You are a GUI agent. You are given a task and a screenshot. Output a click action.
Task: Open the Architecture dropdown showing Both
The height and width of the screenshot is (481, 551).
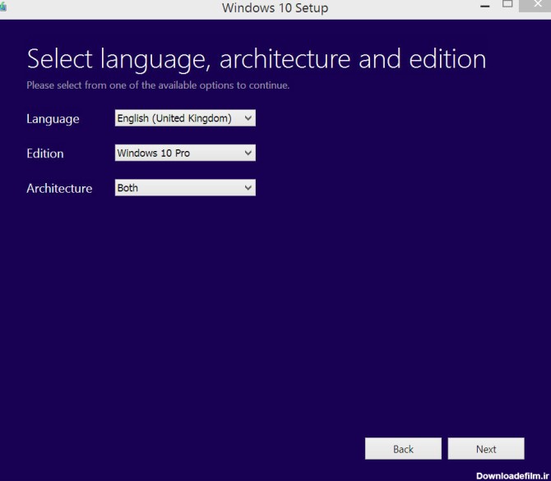click(x=185, y=188)
